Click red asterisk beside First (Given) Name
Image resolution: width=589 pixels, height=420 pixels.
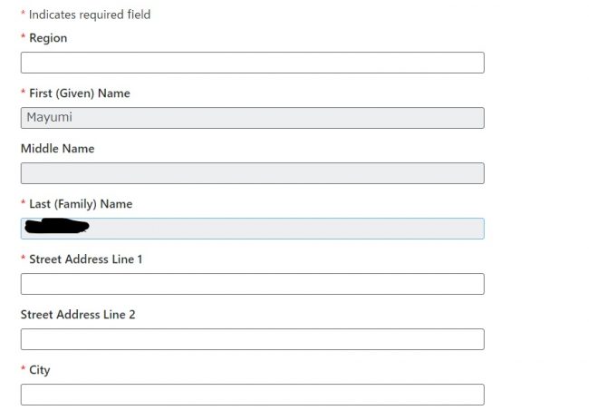point(23,92)
